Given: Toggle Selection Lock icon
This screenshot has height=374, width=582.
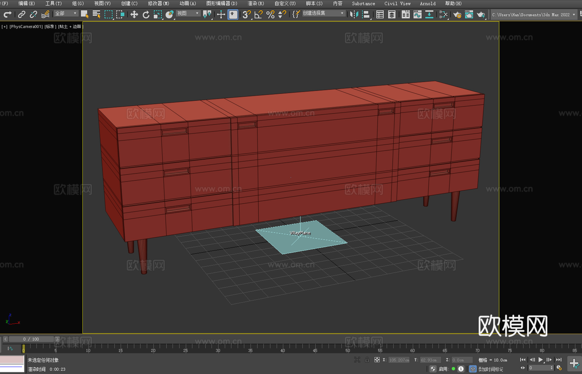Looking at the screenshot, I should click(x=367, y=360).
